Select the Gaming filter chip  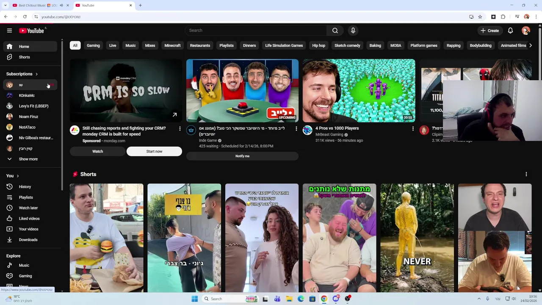pyautogui.click(x=93, y=46)
